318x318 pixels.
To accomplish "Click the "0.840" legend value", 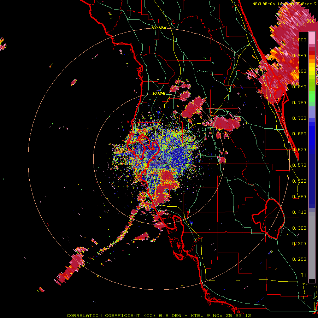I will click(299, 87).
